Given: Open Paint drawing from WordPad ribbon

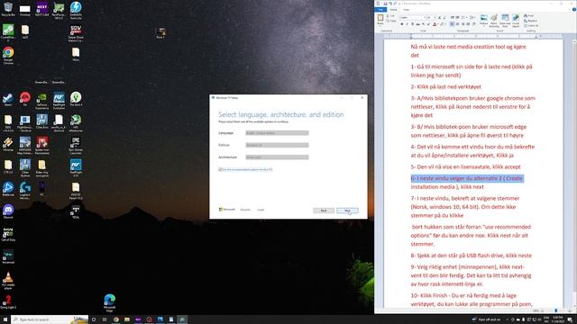Looking at the screenshot, I should click(x=494, y=21).
